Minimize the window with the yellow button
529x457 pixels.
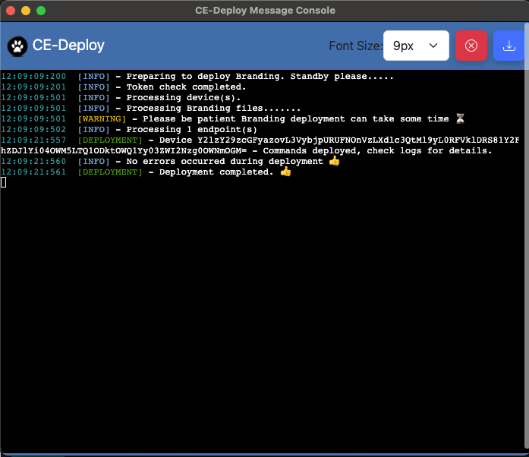pos(26,11)
